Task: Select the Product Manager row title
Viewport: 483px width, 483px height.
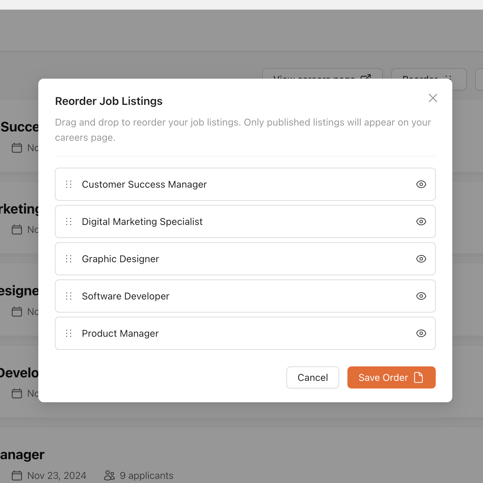Action: [x=120, y=334]
